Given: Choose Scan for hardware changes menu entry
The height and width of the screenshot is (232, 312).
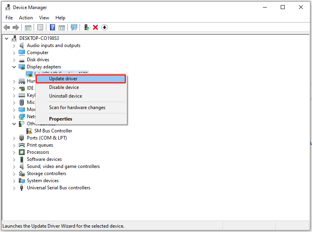Looking at the screenshot, I should click(82, 108).
